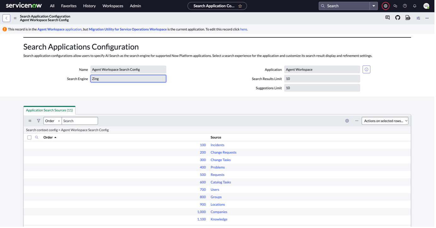The width and height of the screenshot is (436, 228).
Task: Follow the Agent Workspace application link
Action: click(x=60, y=30)
